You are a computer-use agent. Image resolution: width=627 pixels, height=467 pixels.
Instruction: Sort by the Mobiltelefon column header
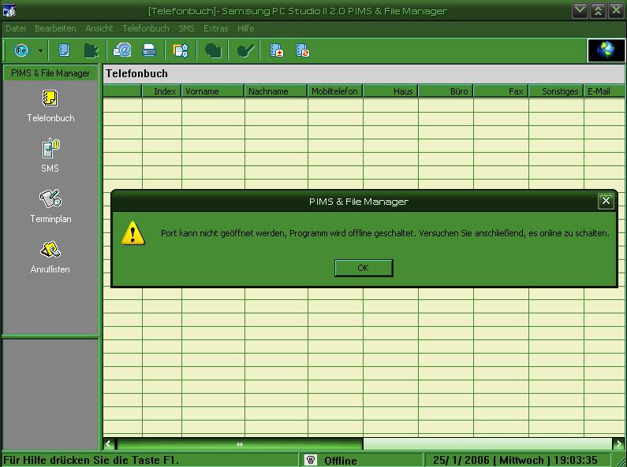click(x=335, y=91)
